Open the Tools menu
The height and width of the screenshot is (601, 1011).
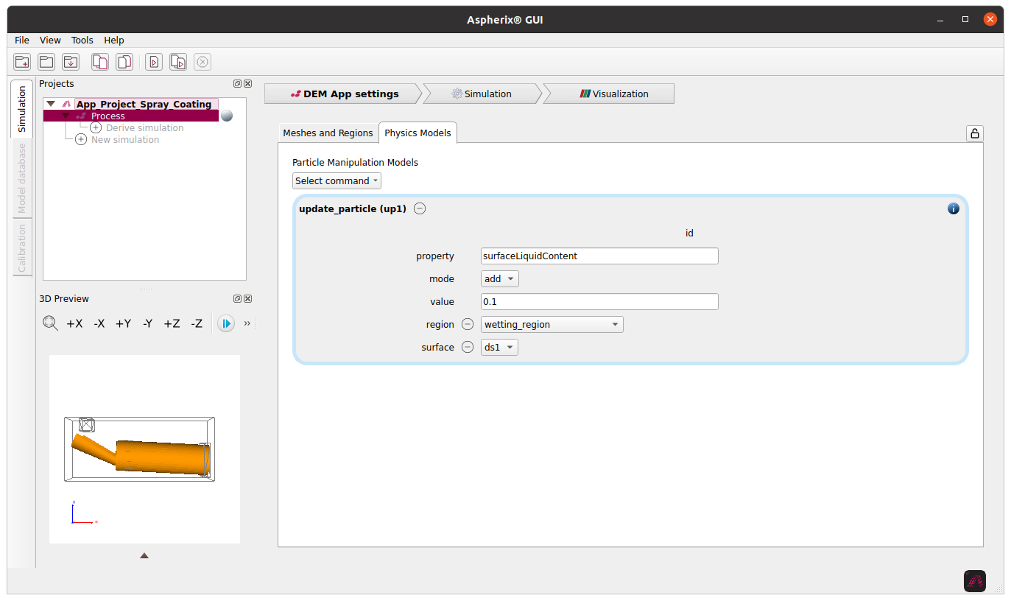82,41
